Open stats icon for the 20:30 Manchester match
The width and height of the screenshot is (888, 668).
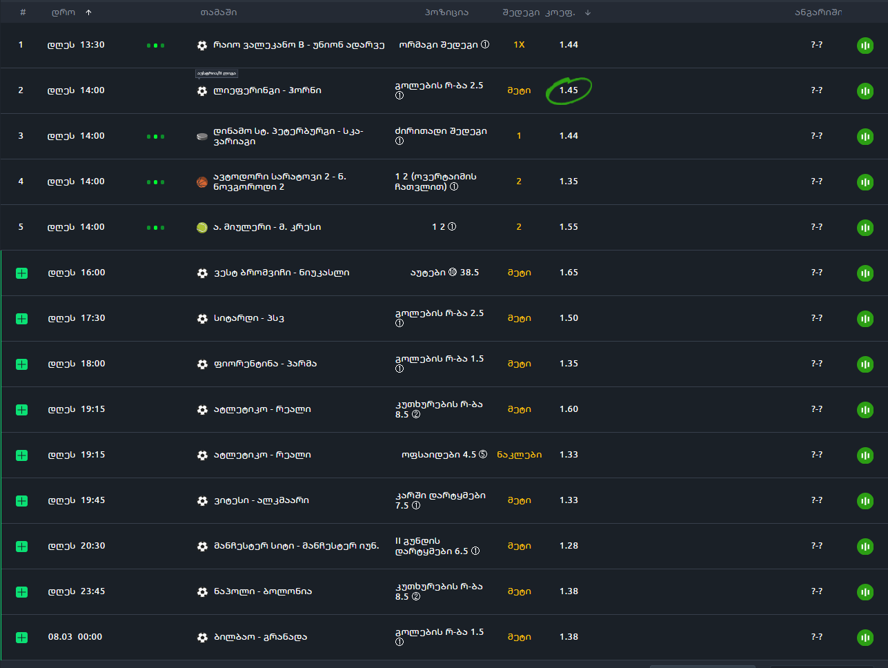point(865,547)
